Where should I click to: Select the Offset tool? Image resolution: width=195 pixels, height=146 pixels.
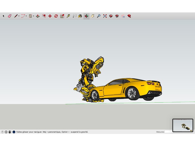44,16
